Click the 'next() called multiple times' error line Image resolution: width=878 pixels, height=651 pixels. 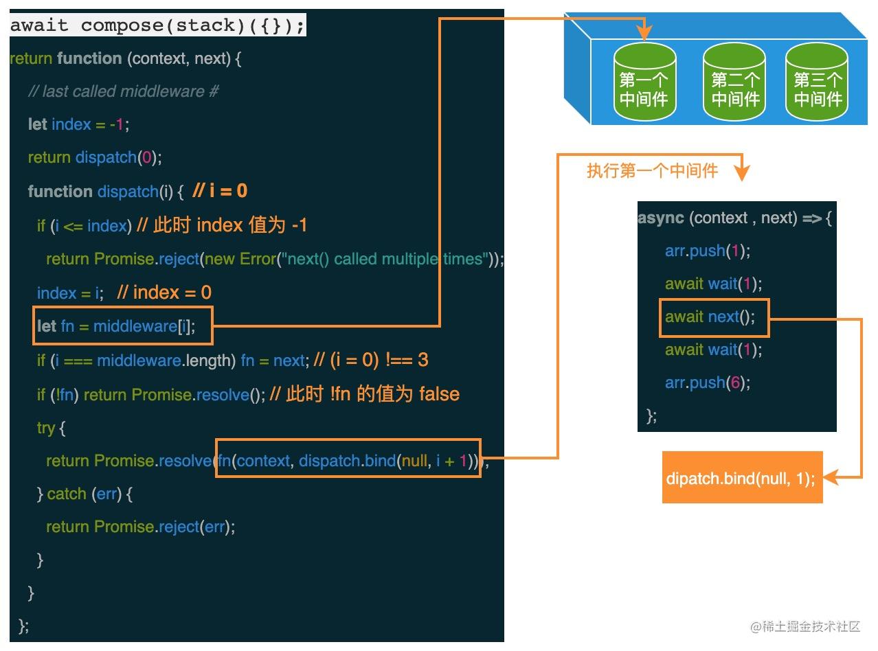click(x=275, y=259)
